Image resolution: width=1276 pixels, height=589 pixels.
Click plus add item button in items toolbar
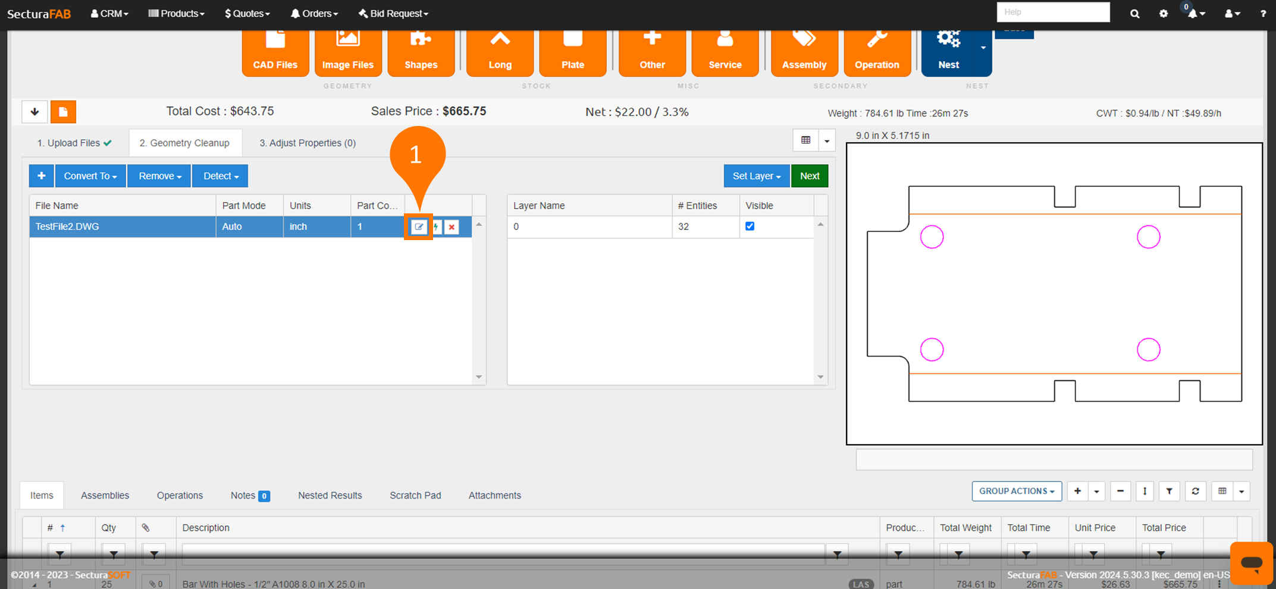point(1077,491)
